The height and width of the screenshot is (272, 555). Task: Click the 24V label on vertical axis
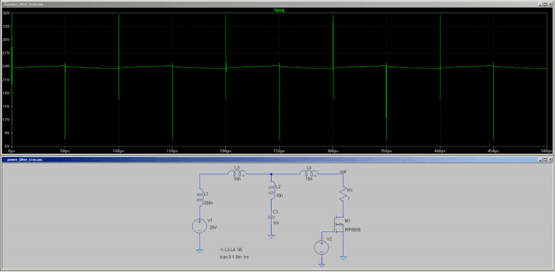tap(6, 66)
